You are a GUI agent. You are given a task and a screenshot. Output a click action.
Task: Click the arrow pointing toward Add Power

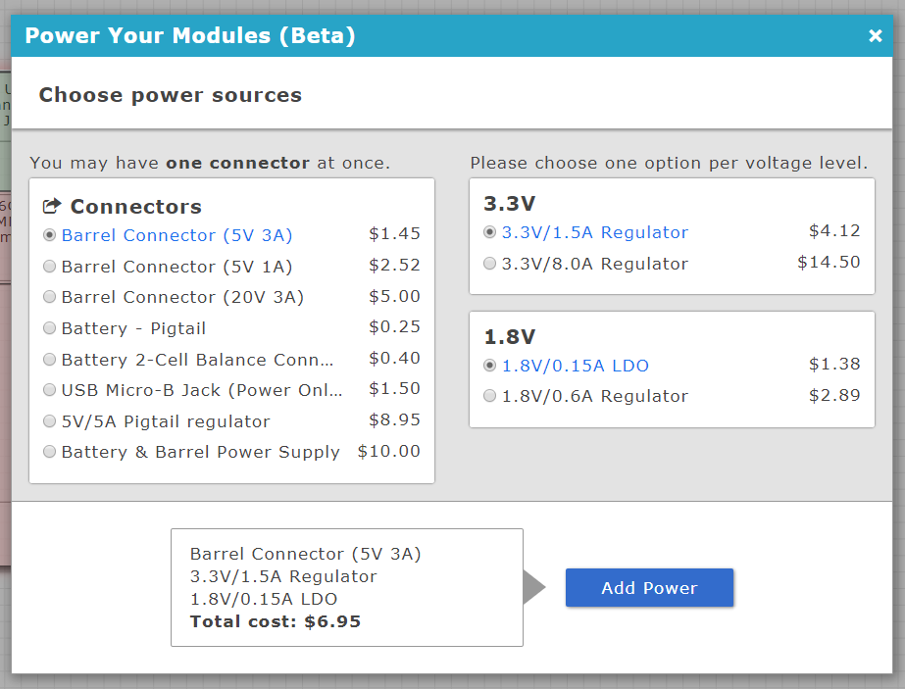[533, 587]
